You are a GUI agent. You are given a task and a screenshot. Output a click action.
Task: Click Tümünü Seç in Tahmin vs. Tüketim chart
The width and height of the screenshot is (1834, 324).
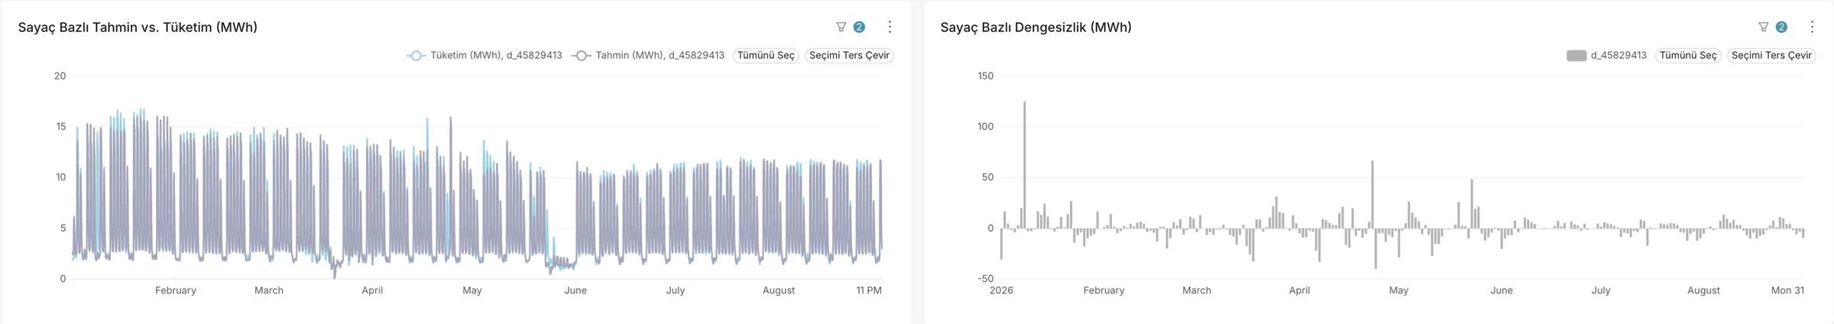[766, 56]
